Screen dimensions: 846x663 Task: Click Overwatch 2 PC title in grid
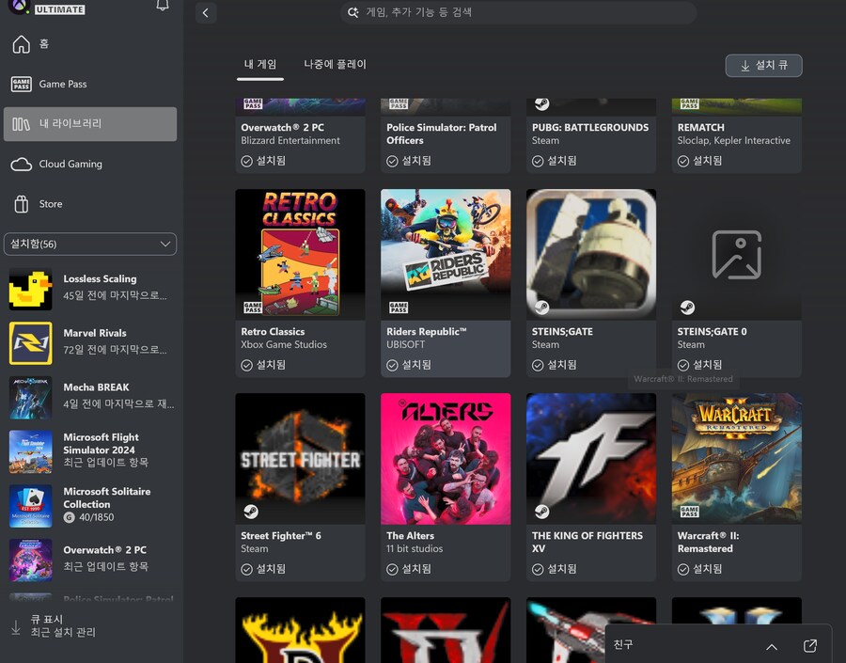(282, 128)
